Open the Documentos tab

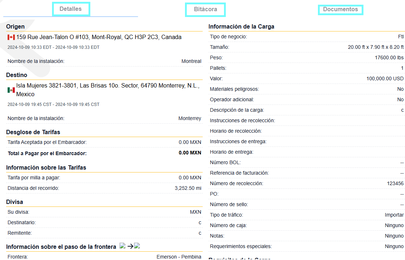coord(340,10)
